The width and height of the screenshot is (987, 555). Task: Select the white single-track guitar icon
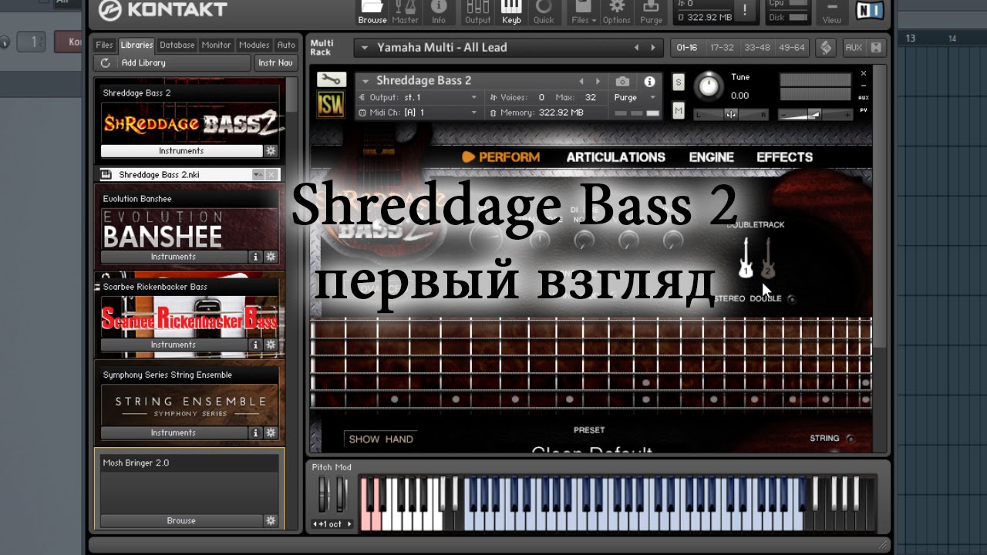[x=746, y=258]
